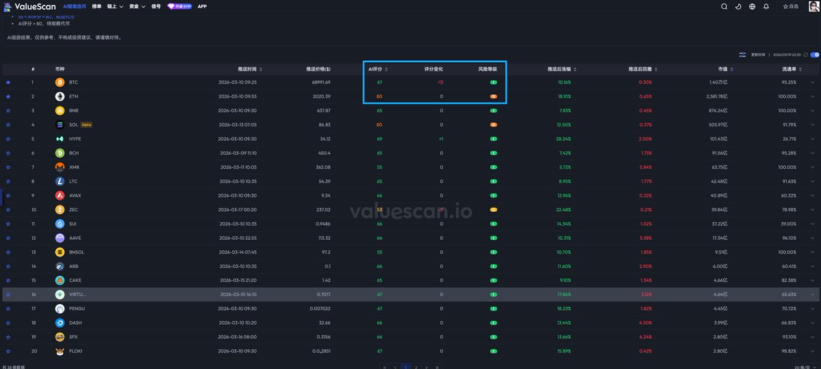Click the 自选 watchlist button
The width and height of the screenshot is (821, 369).
[791, 6]
